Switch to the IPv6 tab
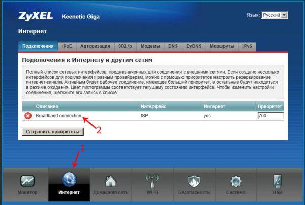This screenshot has height=205, width=305. point(247,46)
